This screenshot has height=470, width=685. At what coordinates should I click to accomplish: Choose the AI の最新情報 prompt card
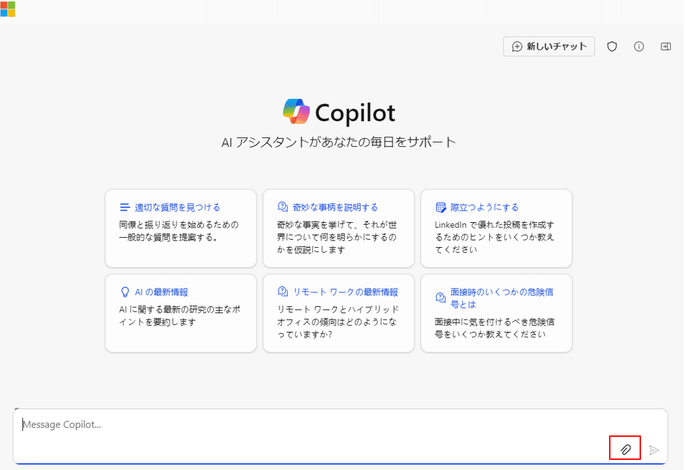tap(181, 313)
